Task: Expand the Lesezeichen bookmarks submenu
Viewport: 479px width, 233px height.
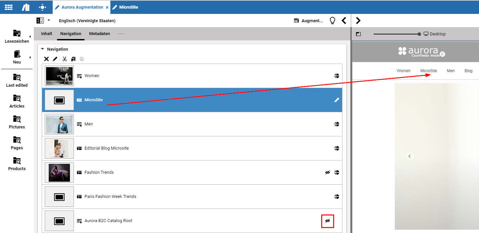Action: [x=30, y=36]
